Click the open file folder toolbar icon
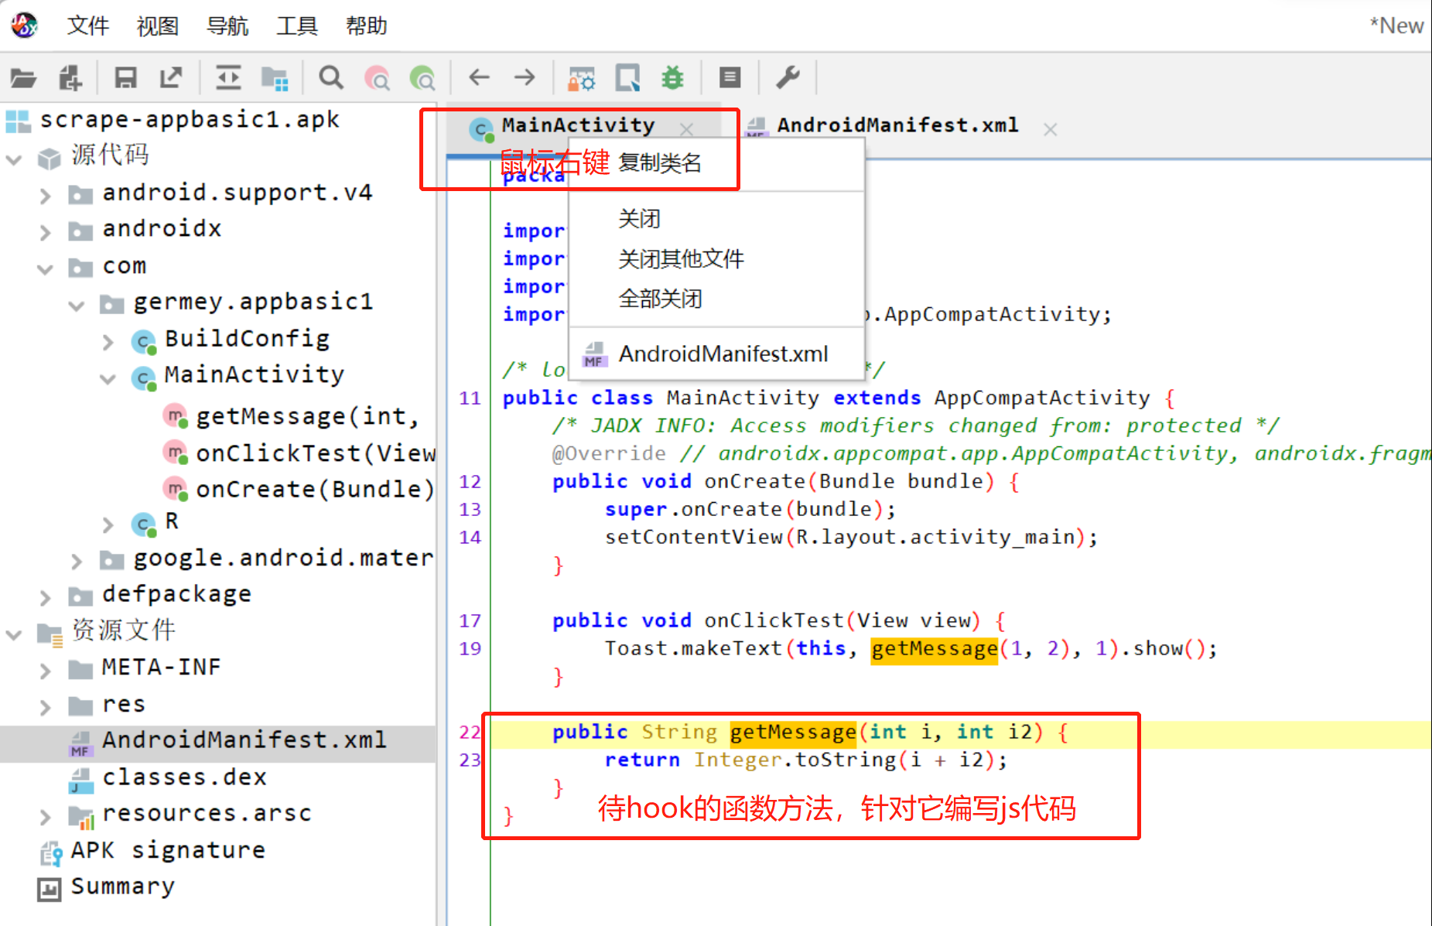The image size is (1432, 926). [23, 77]
